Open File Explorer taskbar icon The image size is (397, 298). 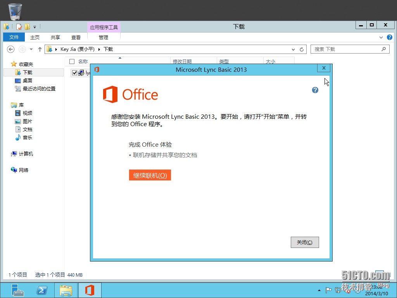(66, 290)
